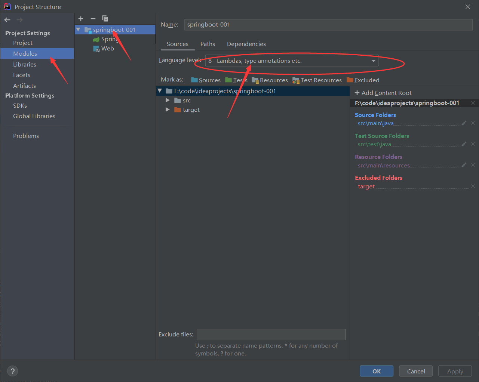
Task: Mark folder as Excluded
Action: click(x=363, y=80)
